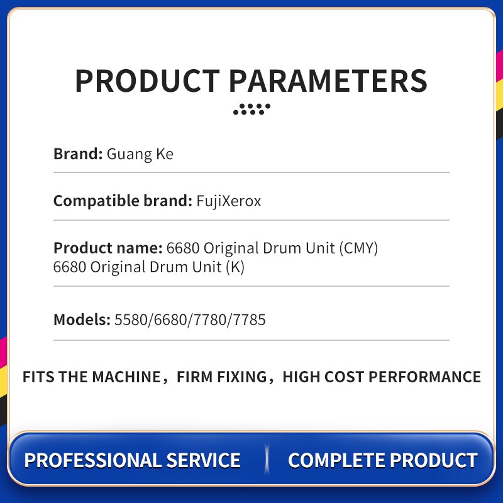The height and width of the screenshot is (503, 503).
Task: Click HIGH COST PERFORMANCE slogan text
Action: pyautogui.click(x=382, y=377)
